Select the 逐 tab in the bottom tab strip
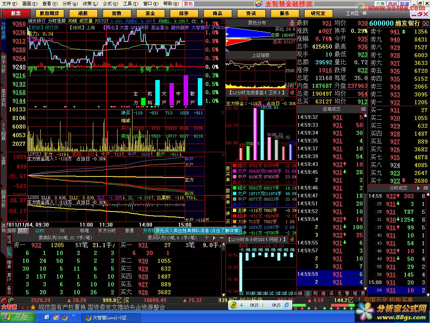Screen dimensions: 430x323 point(308,293)
